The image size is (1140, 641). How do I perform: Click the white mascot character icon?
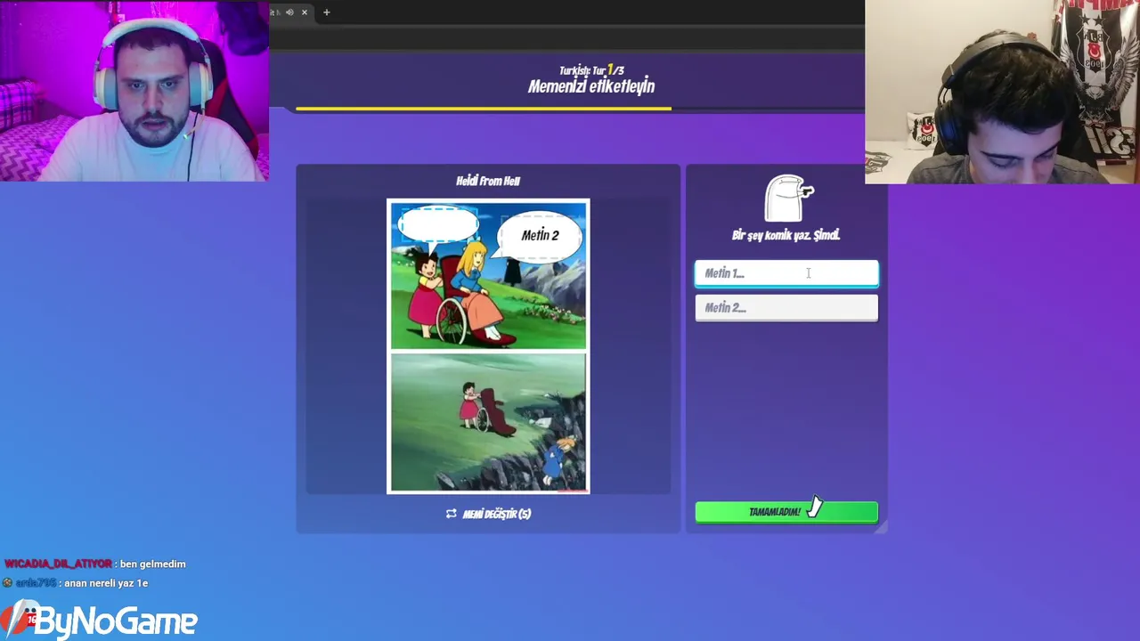789,198
